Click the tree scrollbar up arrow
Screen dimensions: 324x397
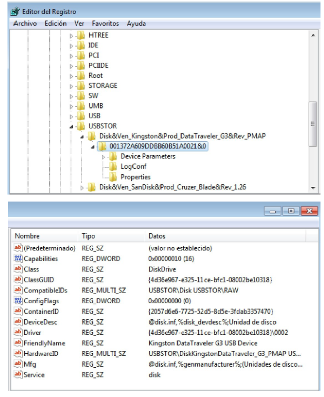tap(313, 35)
